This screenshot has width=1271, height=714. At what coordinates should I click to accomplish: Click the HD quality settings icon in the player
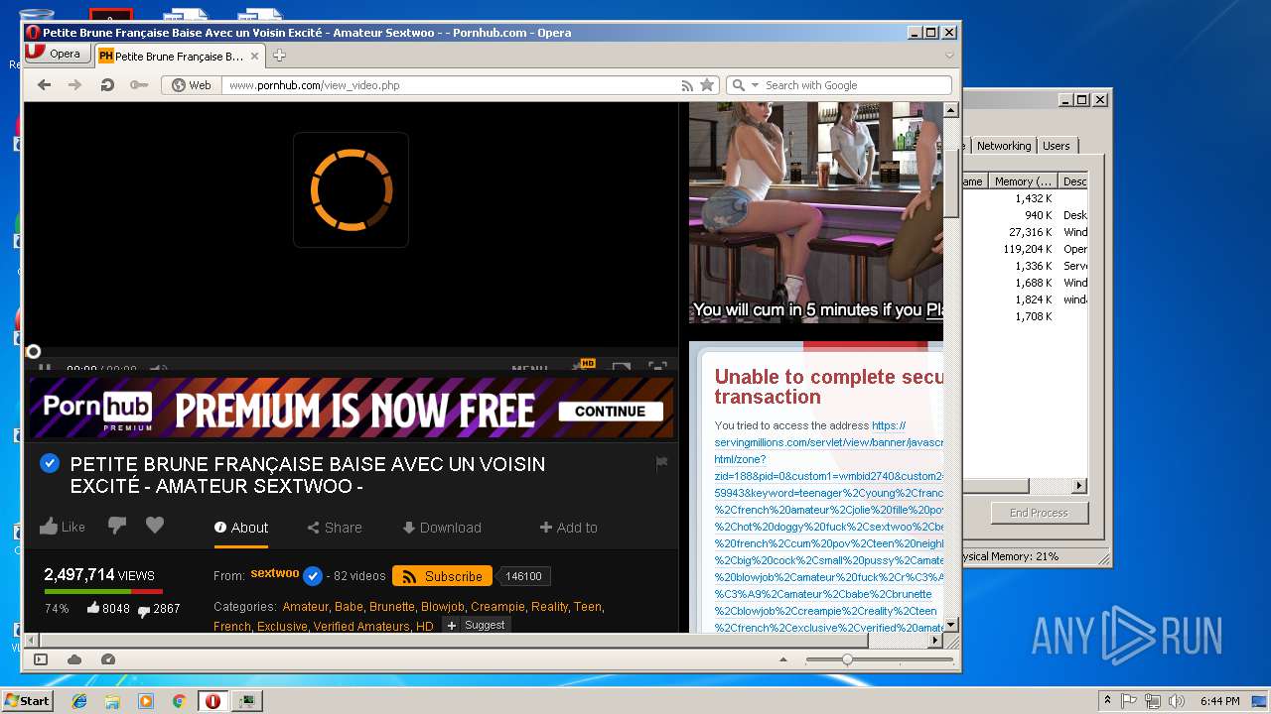point(584,367)
